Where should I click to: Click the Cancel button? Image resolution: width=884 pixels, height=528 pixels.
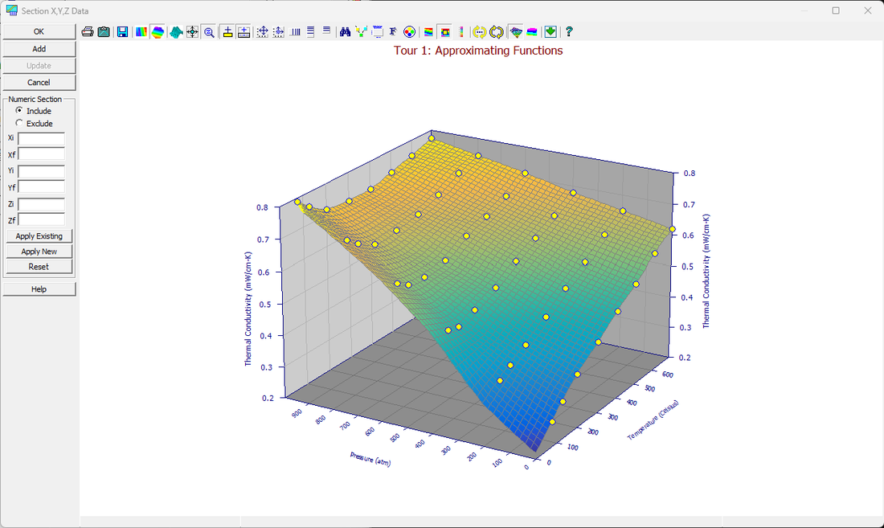pos(39,82)
